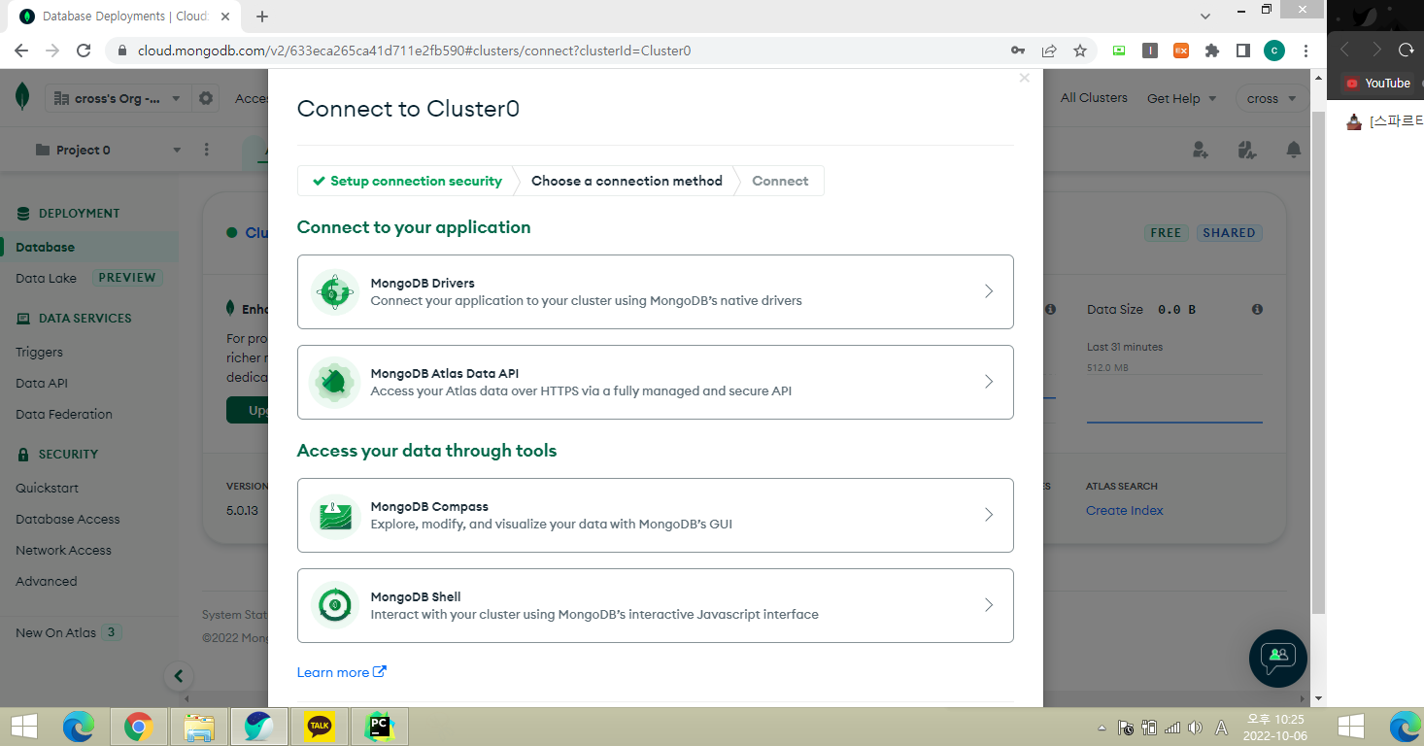
Task: Expand the MongoDB Atlas Data API chevron
Action: [x=989, y=382]
